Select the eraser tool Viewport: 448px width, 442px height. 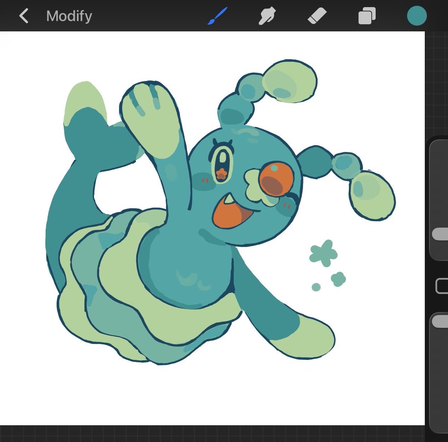[317, 16]
